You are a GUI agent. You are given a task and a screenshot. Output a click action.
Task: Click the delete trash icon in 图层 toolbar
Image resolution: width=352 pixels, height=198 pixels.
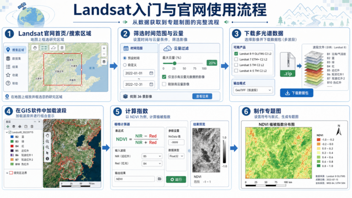32,126
